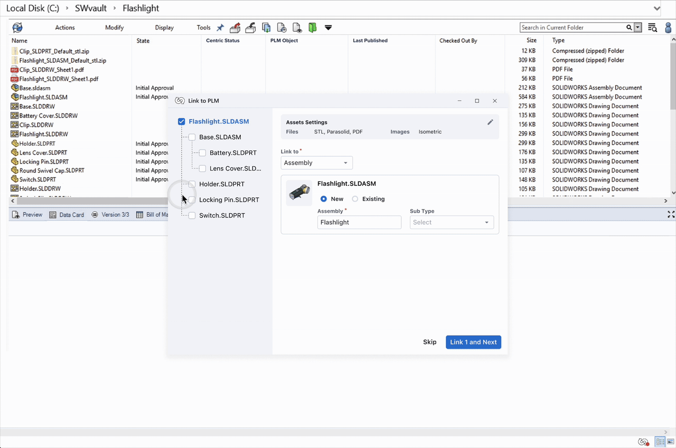Uncheck the Flashlight.SLDASM checkbox
This screenshot has width=676, height=448.
tap(182, 121)
